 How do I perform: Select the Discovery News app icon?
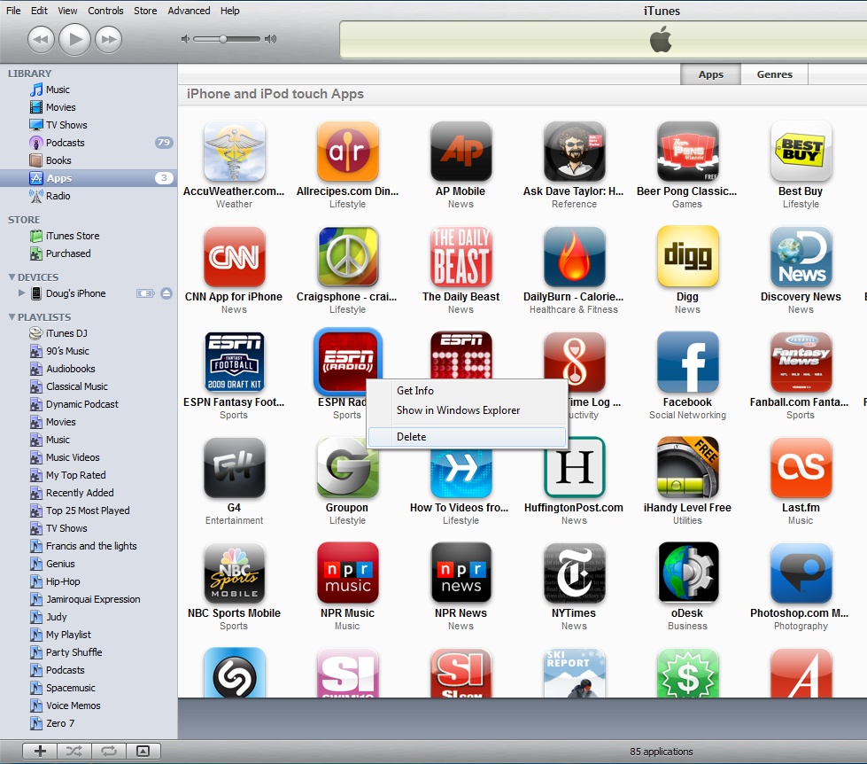[801, 257]
